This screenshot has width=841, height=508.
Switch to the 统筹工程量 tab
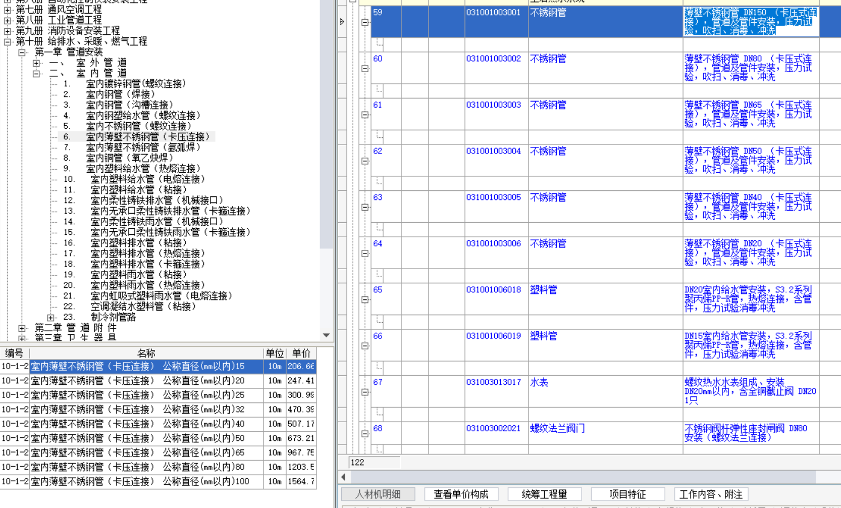pyautogui.click(x=544, y=494)
